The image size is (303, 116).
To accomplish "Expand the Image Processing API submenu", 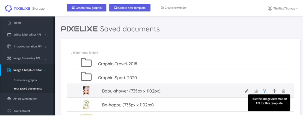I will [x=45, y=58].
